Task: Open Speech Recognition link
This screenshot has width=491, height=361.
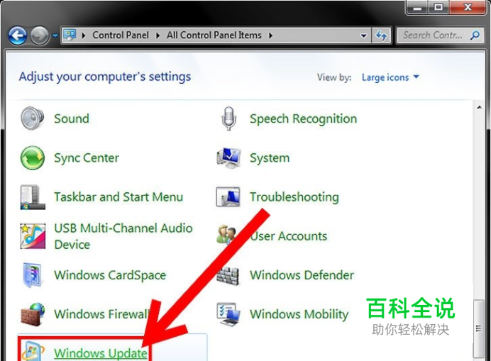Action: coord(304,119)
